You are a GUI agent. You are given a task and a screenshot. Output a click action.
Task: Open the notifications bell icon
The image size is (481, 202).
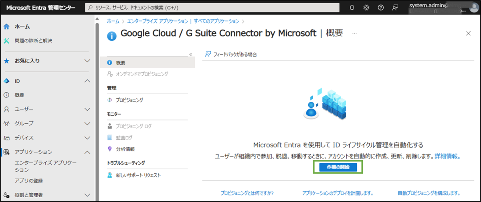point(352,8)
